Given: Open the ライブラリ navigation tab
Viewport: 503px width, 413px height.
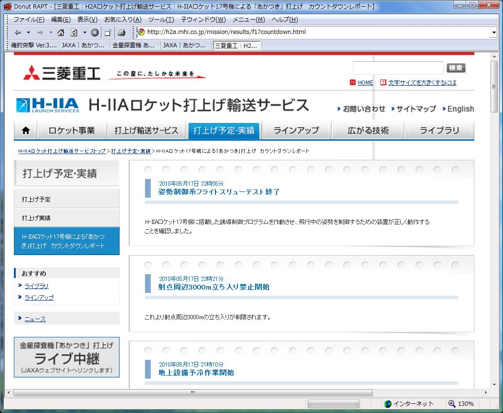Looking at the screenshot, I should pyautogui.click(x=439, y=131).
